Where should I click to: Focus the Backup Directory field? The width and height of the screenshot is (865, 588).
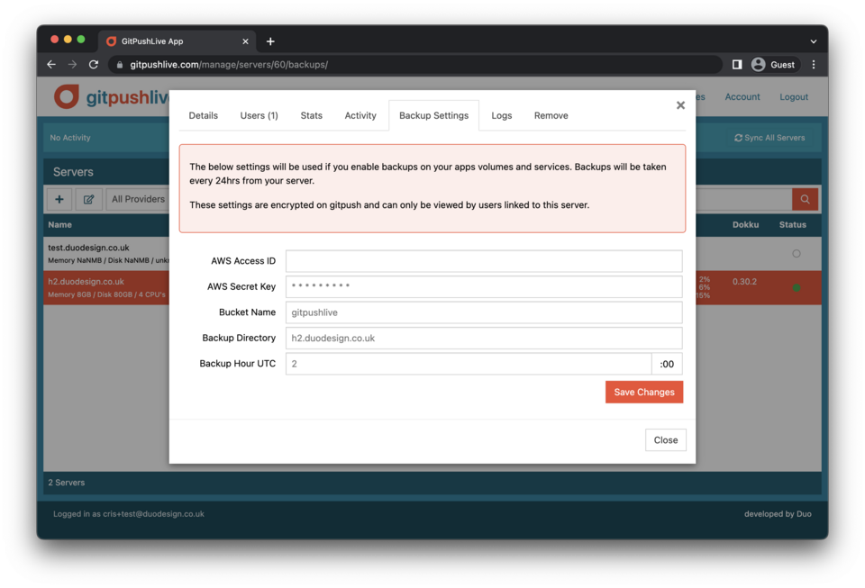484,338
